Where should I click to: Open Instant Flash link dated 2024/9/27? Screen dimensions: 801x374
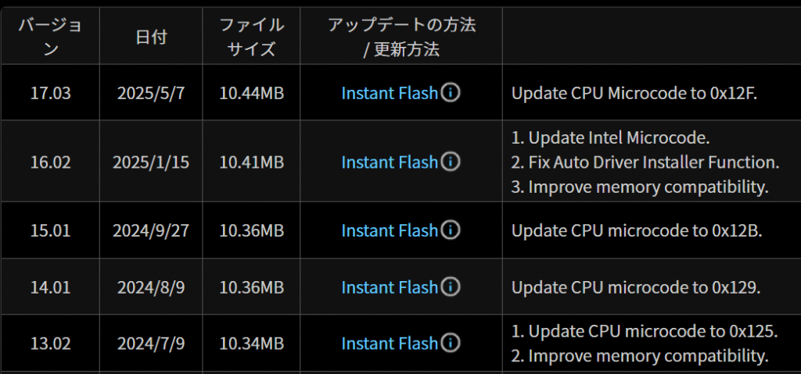pyautogui.click(x=390, y=230)
